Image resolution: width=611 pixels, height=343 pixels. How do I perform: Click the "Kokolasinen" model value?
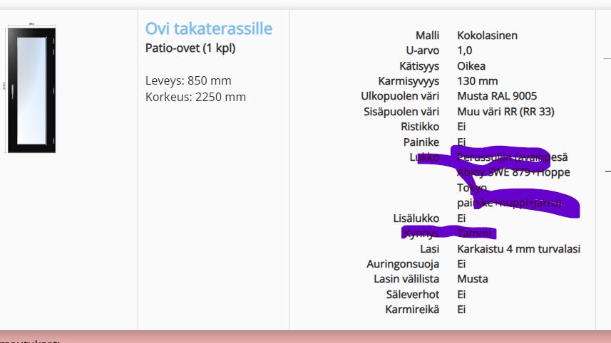tap(487, 35)
